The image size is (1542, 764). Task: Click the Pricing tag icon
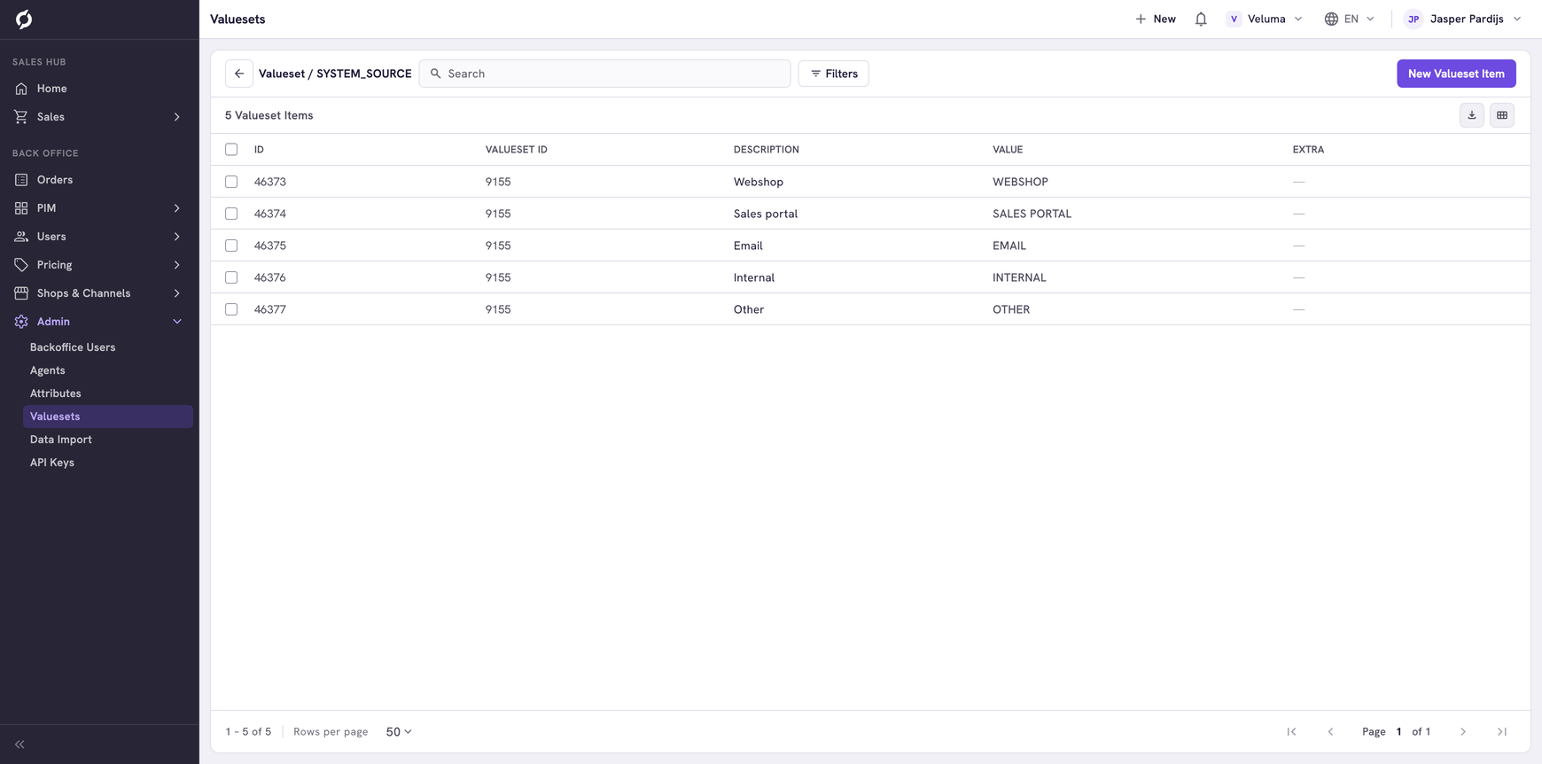pos(21,265)
